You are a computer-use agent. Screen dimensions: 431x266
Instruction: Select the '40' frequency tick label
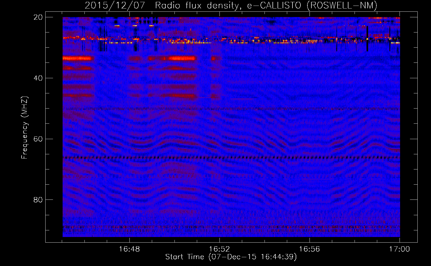tap(38, 78)
